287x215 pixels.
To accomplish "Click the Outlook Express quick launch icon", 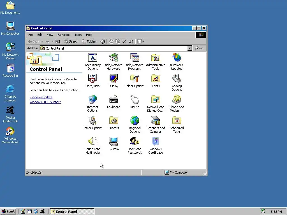I will click(36, 212).
